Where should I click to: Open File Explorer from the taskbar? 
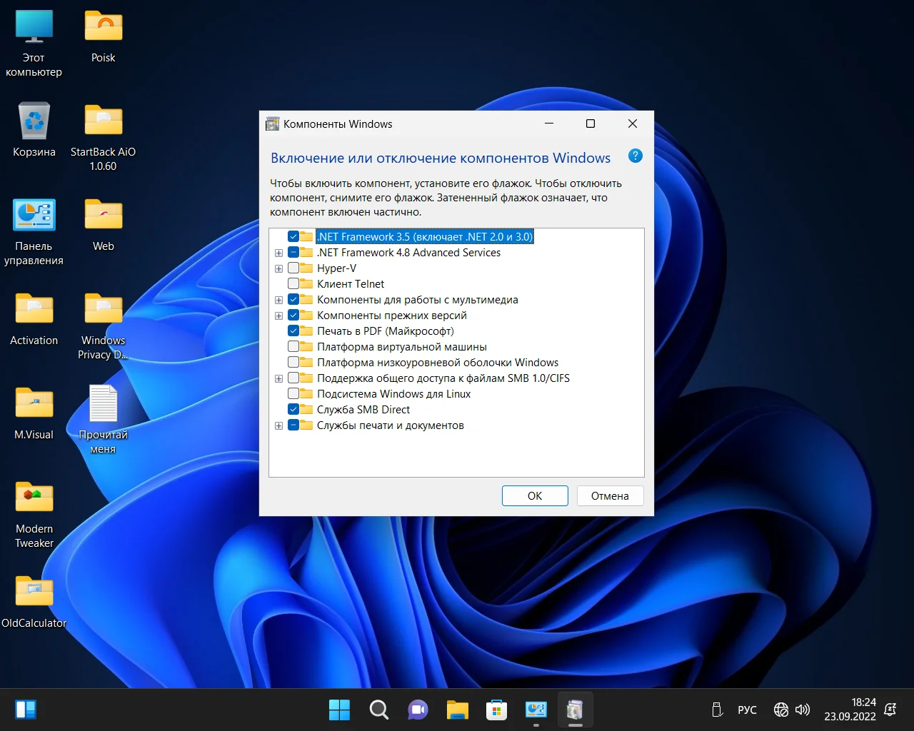tap(457, 710)
